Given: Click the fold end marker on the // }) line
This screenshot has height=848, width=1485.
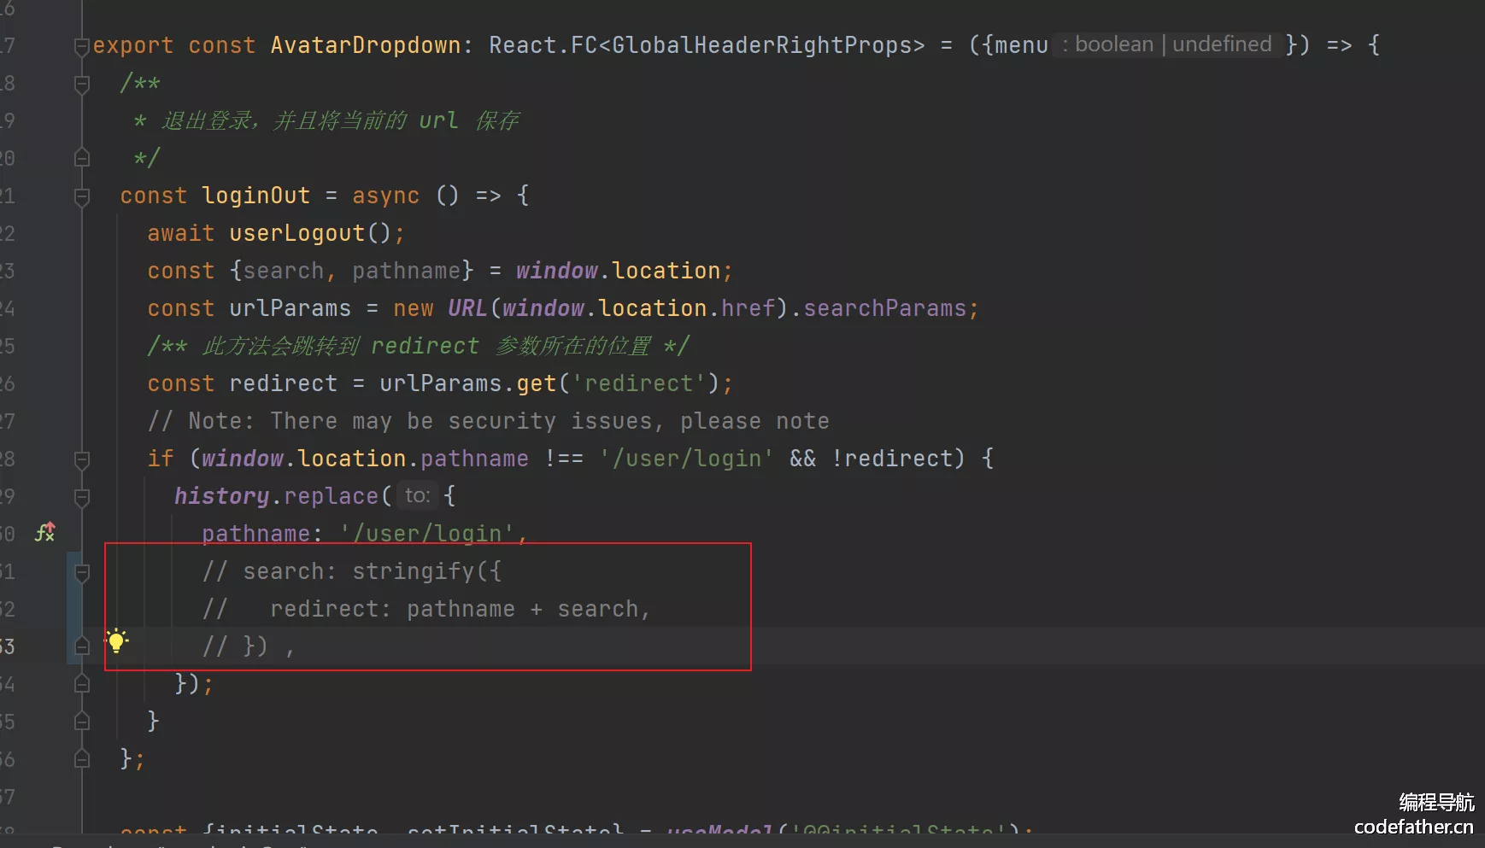Looking at the screenshot, I should tap(82, 646).
